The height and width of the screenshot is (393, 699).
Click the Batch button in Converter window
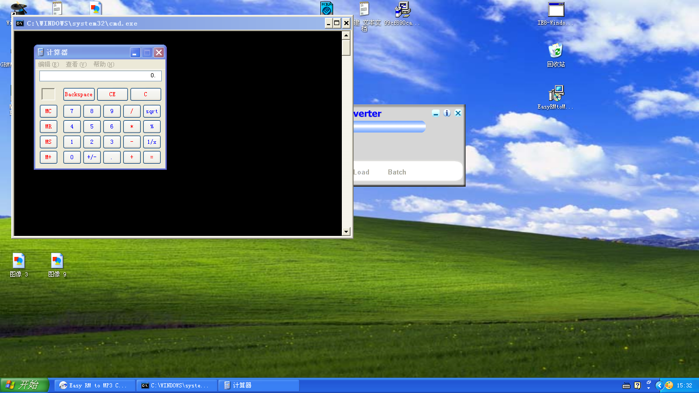tap(397, 172)
